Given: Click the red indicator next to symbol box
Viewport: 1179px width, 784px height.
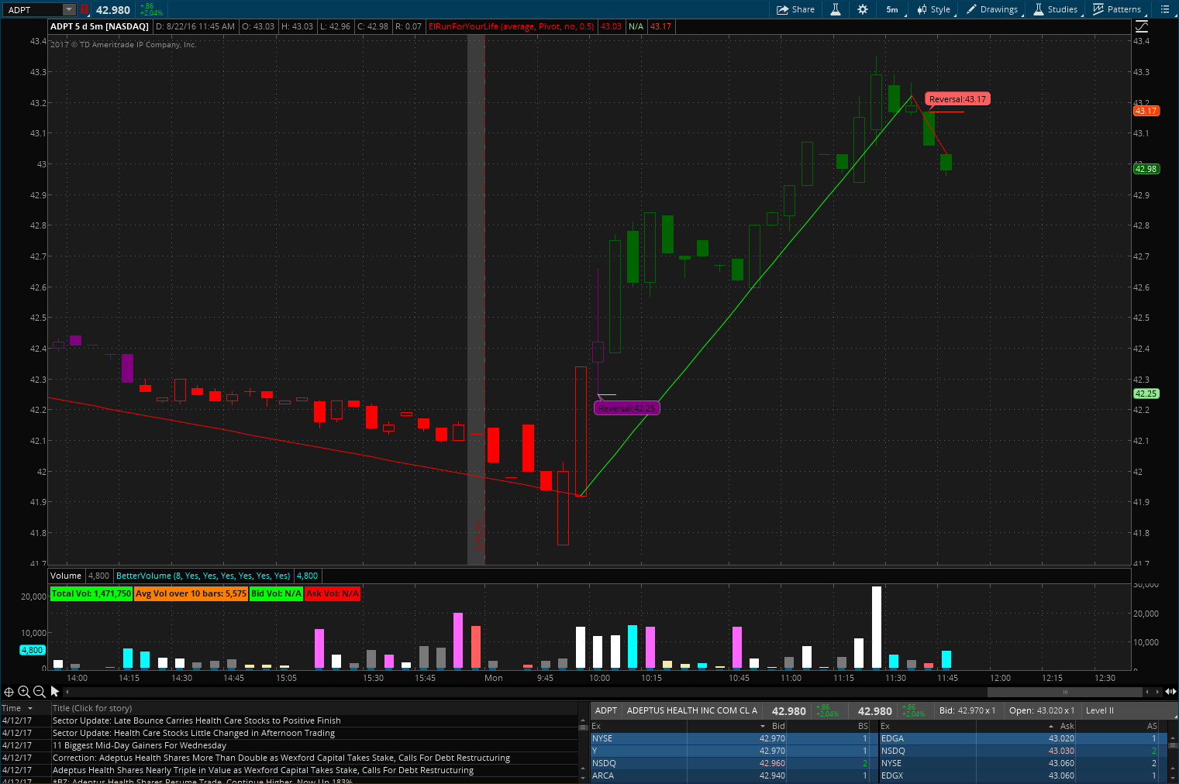Looking at the screenshot, I should (84, 9).
